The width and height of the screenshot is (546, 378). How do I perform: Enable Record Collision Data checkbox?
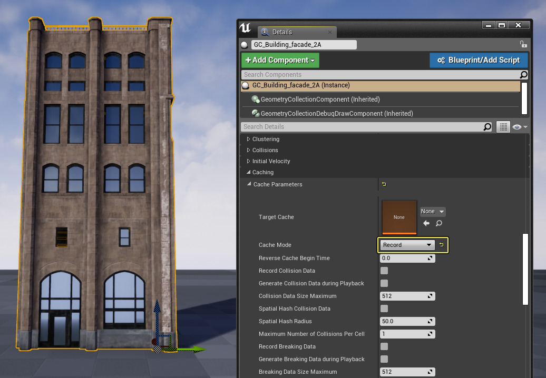click(x=384, y=271)
